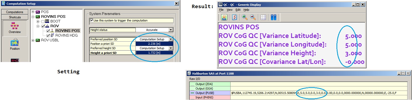412x100 pixels.
Task: Expand the ROV USBL tree node
Action: click(x=33, y=40)
